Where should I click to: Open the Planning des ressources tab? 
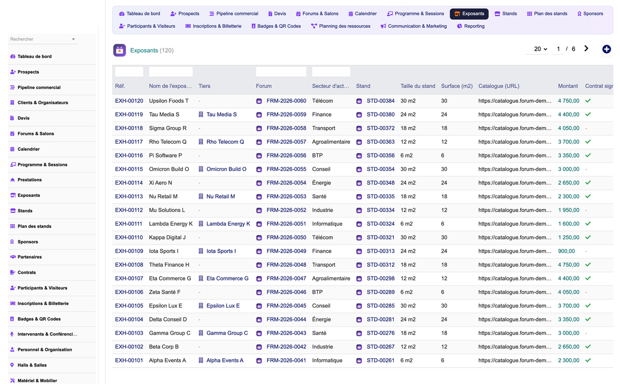pos(341,26)
